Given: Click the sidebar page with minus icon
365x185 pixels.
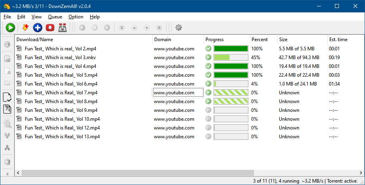Looking at the screenshot, I should coord(7,71).
